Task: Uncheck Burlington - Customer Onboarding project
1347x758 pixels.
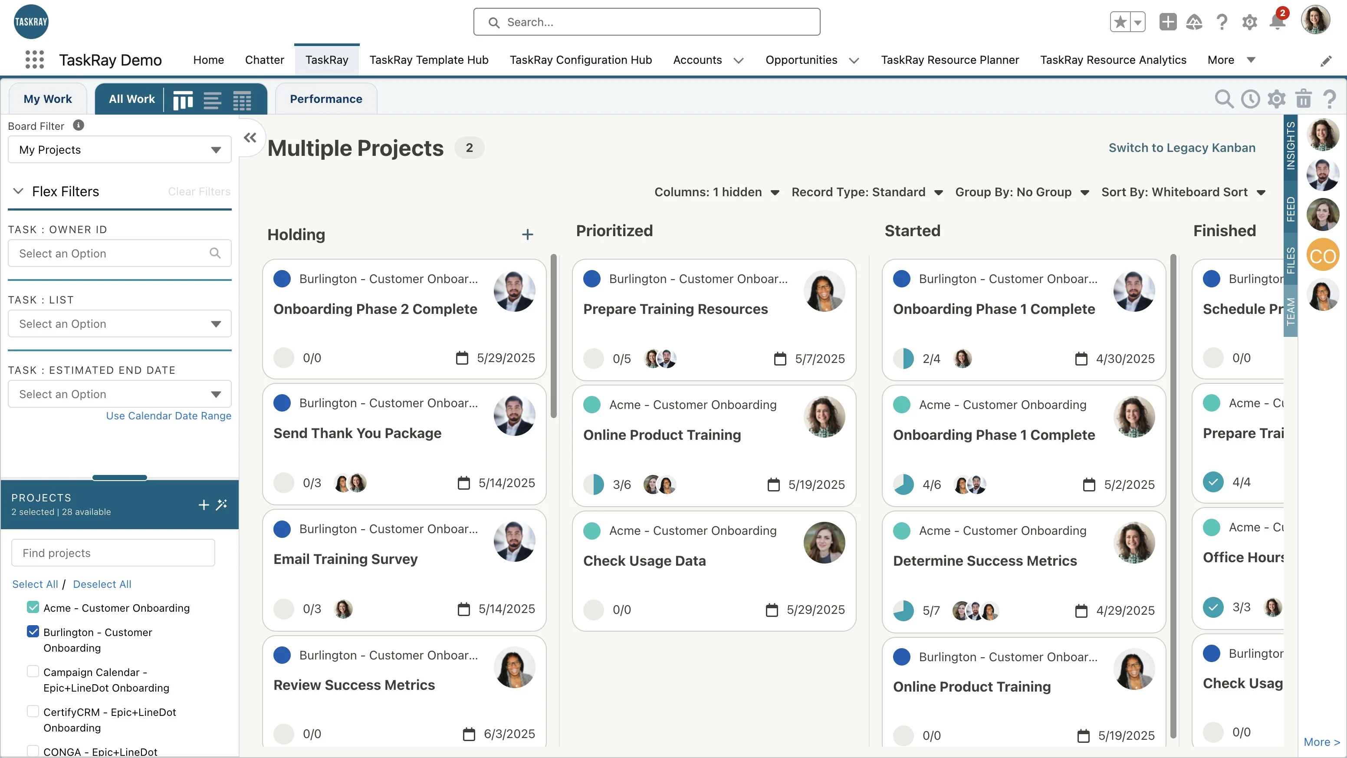Action: (33, 632)
